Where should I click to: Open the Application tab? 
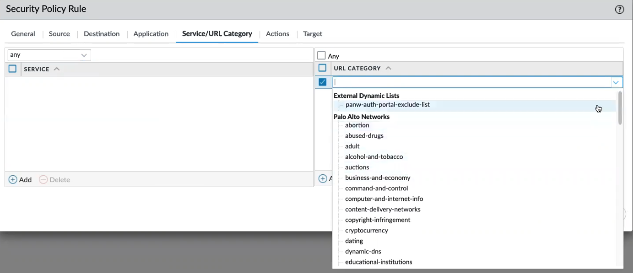coord(151,34)
